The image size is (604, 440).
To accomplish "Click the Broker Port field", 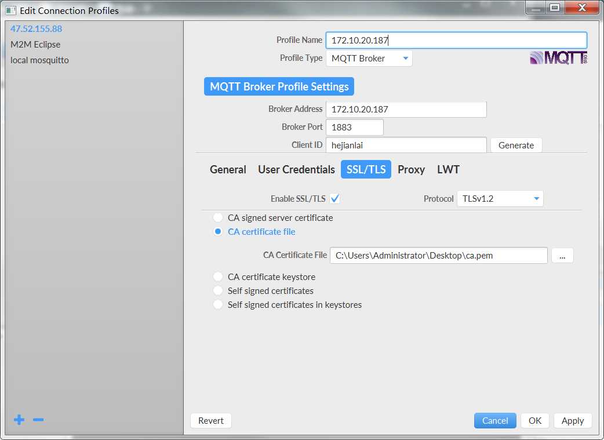I will 354,127.
